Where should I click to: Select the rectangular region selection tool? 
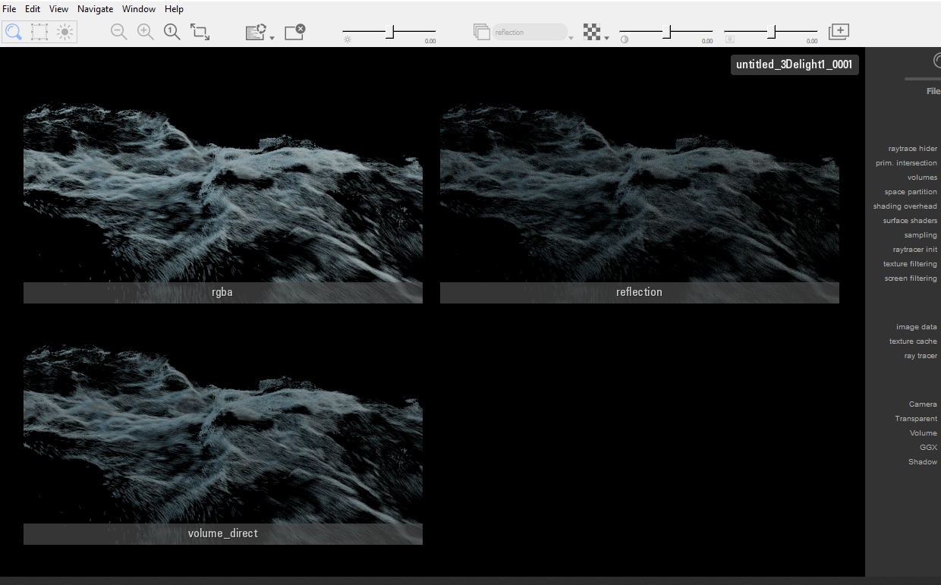39,32
